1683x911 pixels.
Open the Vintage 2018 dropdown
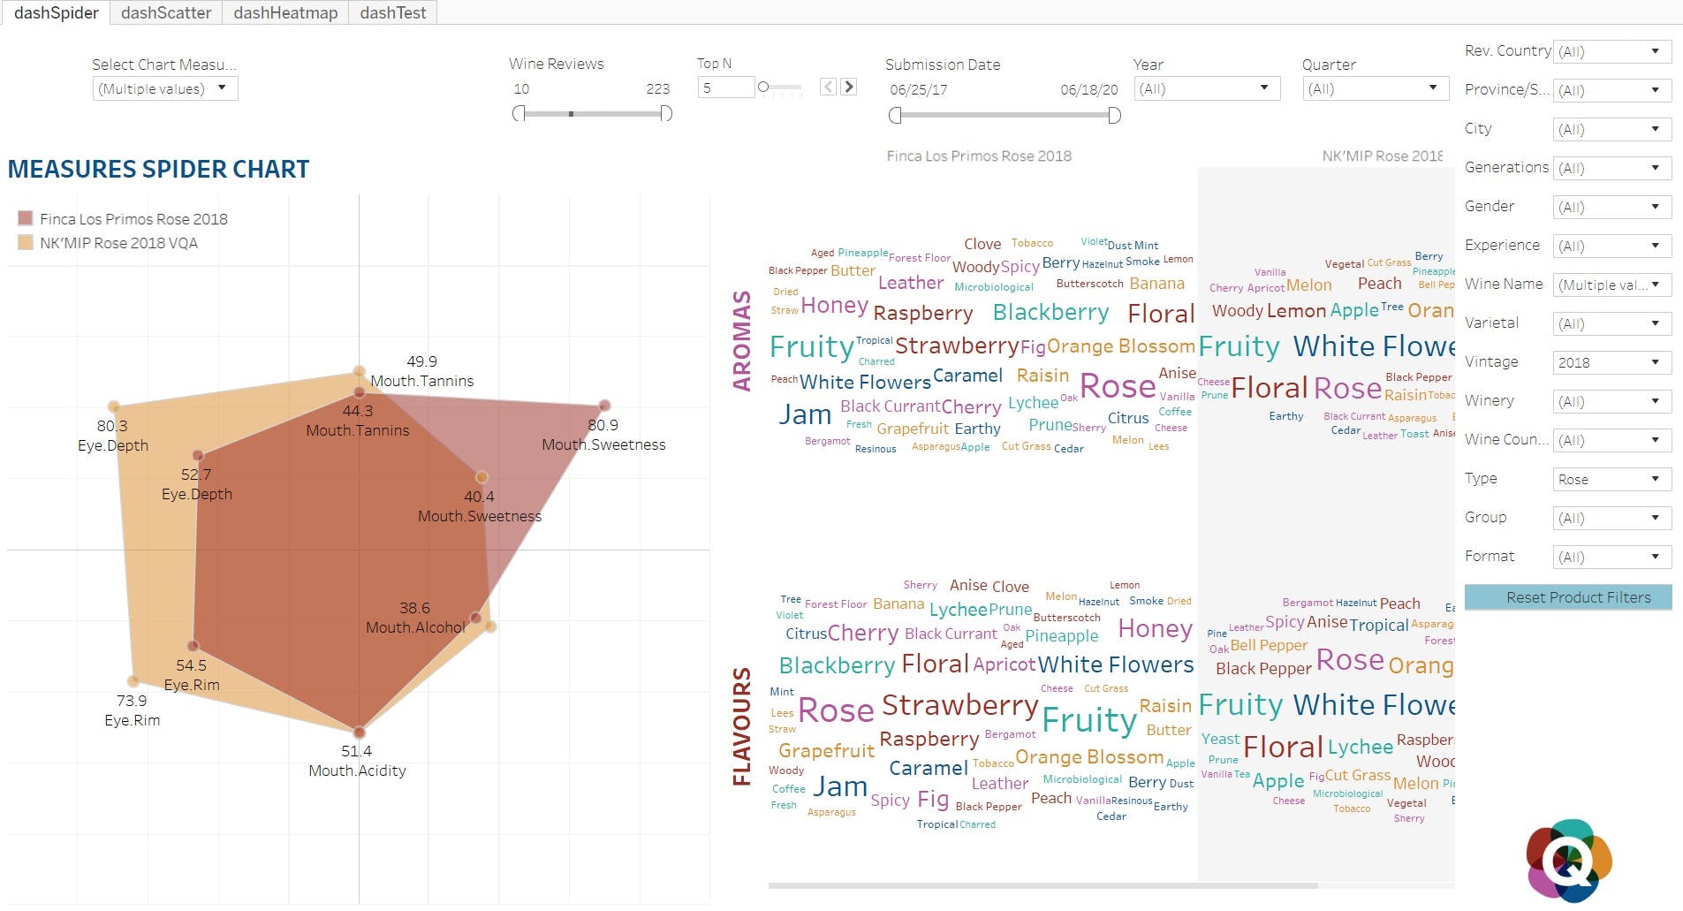1612,362
